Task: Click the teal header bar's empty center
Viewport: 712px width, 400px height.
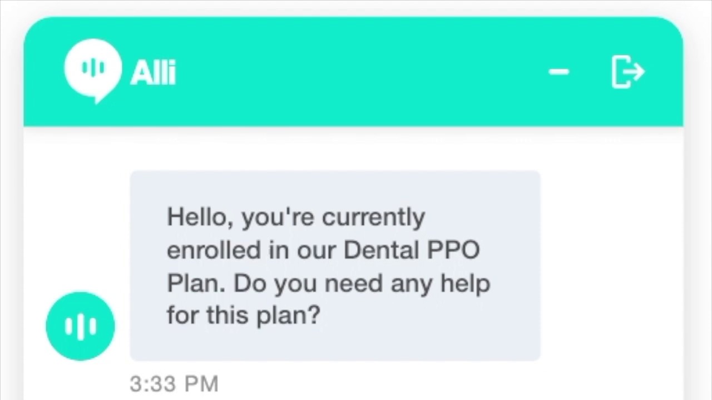Action: pos(356,72)
